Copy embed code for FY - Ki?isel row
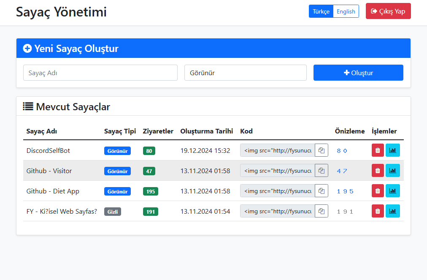 [x=322, y=211]
